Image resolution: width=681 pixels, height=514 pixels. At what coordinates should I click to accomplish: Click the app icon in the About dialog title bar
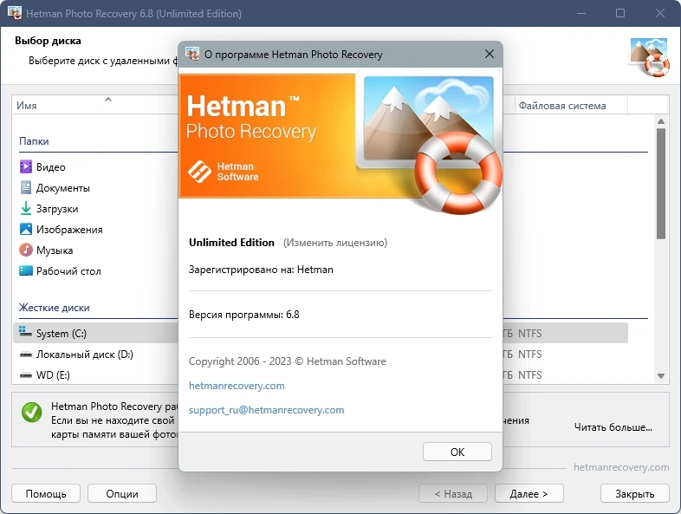(x=192, y=54)
